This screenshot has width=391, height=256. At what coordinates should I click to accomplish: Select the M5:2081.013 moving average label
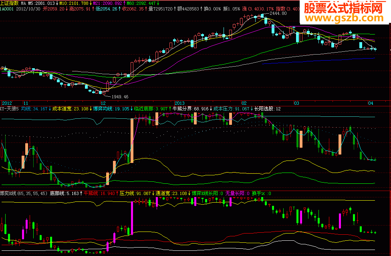pos(41,3)
